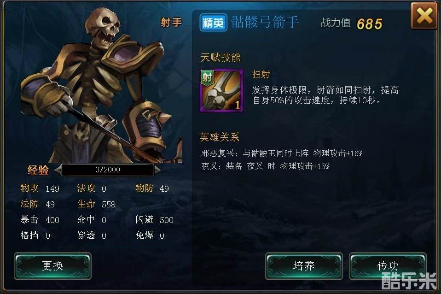Click the 传功 button
The width and height of the screenshot is (441, 294).
pyautogui.click(x=388, y=266)
